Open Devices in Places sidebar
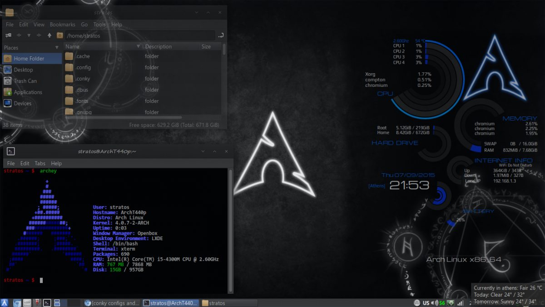 tap(32, 103)
